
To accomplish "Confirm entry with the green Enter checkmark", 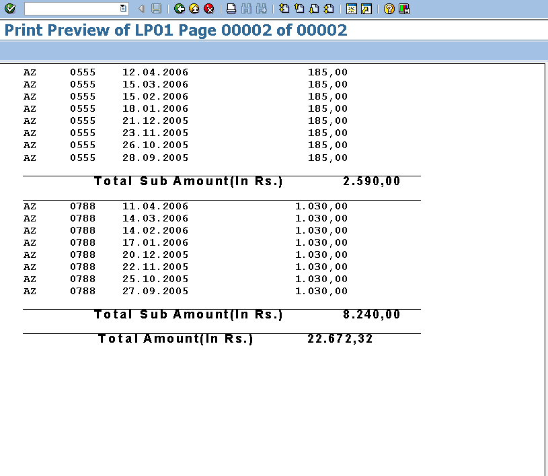I will pyautogui.click(x=9, y=9).
